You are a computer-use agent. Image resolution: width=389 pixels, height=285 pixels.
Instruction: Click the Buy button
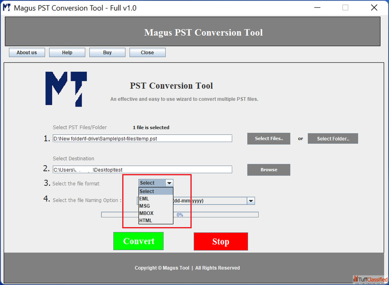coord(107,52)
